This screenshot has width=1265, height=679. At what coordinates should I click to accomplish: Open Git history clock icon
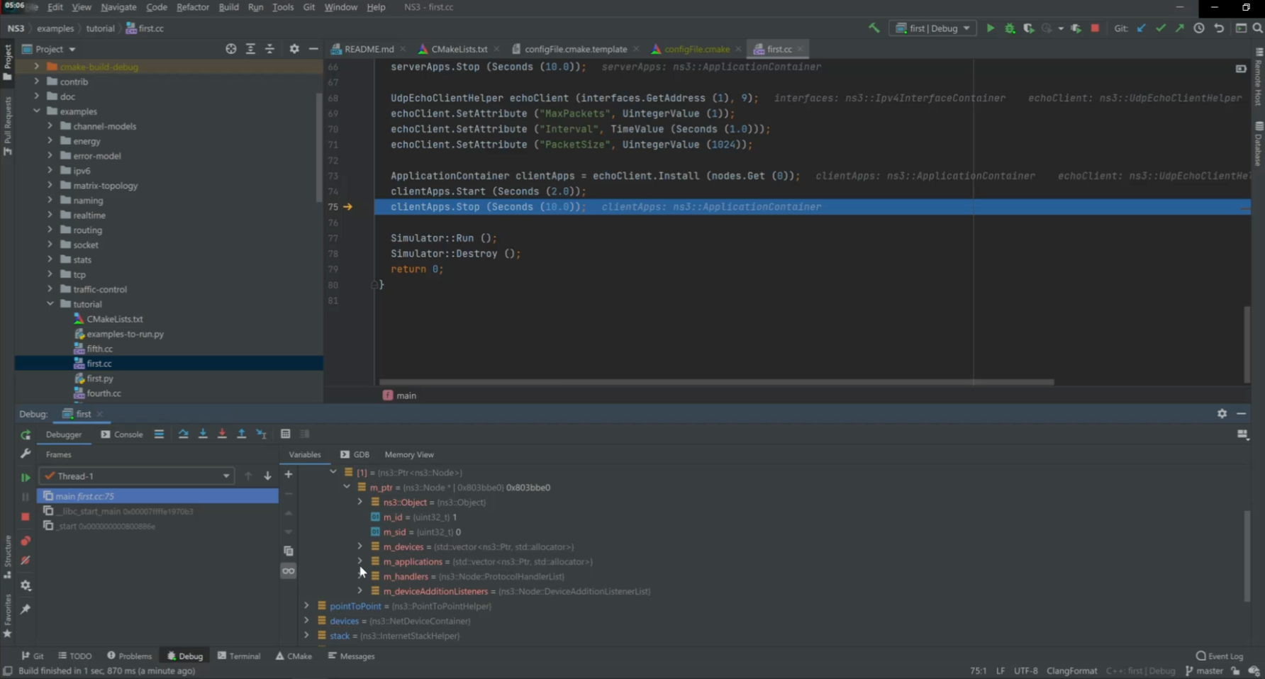[1199, 28]
